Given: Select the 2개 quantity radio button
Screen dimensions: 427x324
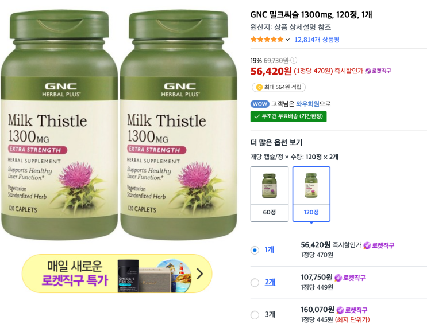Looking at the screenshot, I should [255, 282].
